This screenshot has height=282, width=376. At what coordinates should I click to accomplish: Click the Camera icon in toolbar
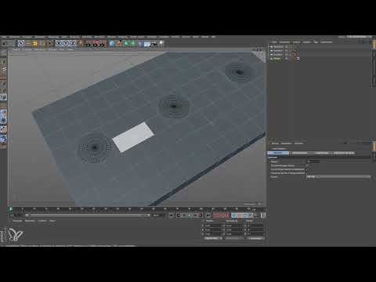(154, 44)
